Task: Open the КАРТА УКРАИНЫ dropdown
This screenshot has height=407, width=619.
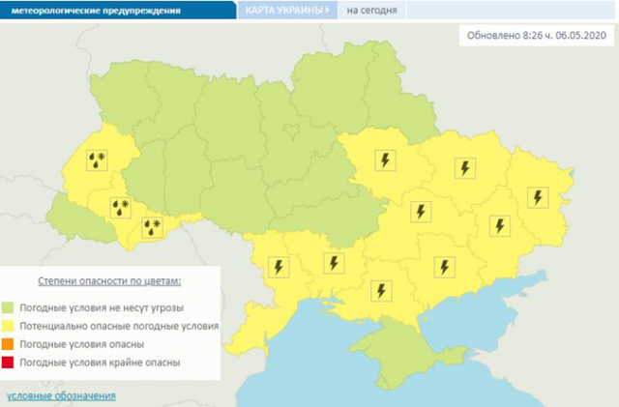Action: coord(286,11)
